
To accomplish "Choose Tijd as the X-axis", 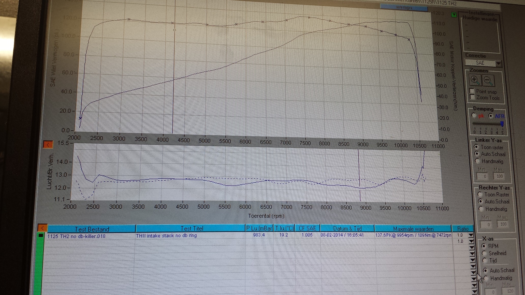I will pyautogui.click(x=485, y=260).
